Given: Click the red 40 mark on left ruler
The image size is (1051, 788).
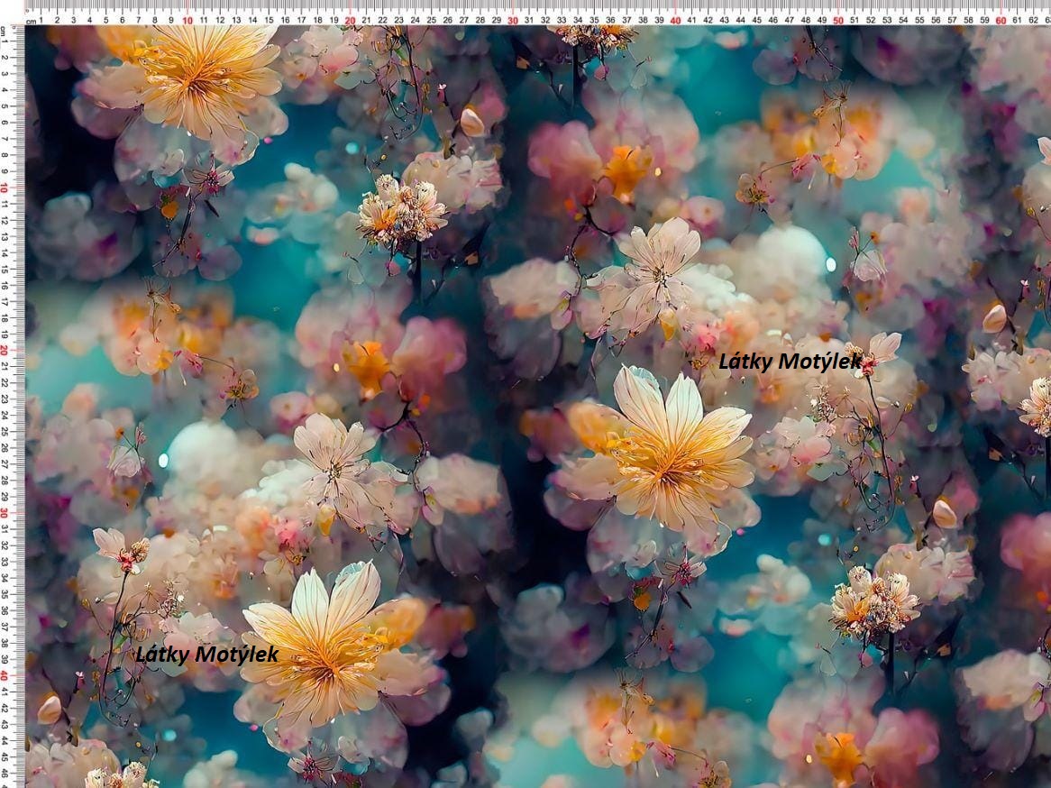Looking at the screenshot, I should coord(5,675).
